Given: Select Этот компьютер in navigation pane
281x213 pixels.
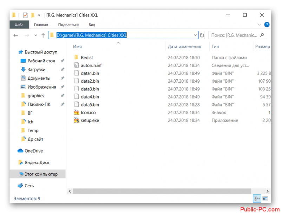Looking at the screenshot, I should click(x=38, y=174).
